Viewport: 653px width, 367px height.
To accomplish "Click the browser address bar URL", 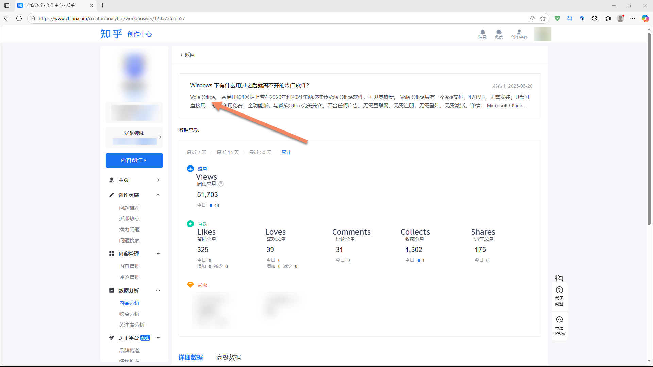I will [112, 18].
